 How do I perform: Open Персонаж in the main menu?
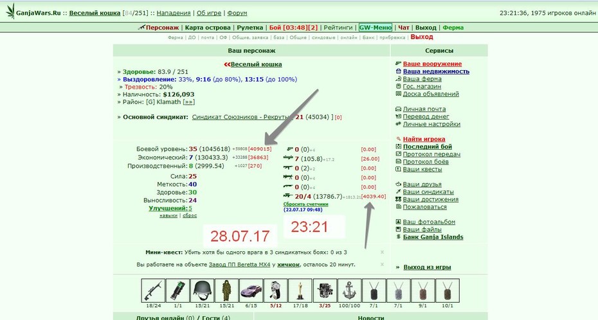[x=162, y=28]
